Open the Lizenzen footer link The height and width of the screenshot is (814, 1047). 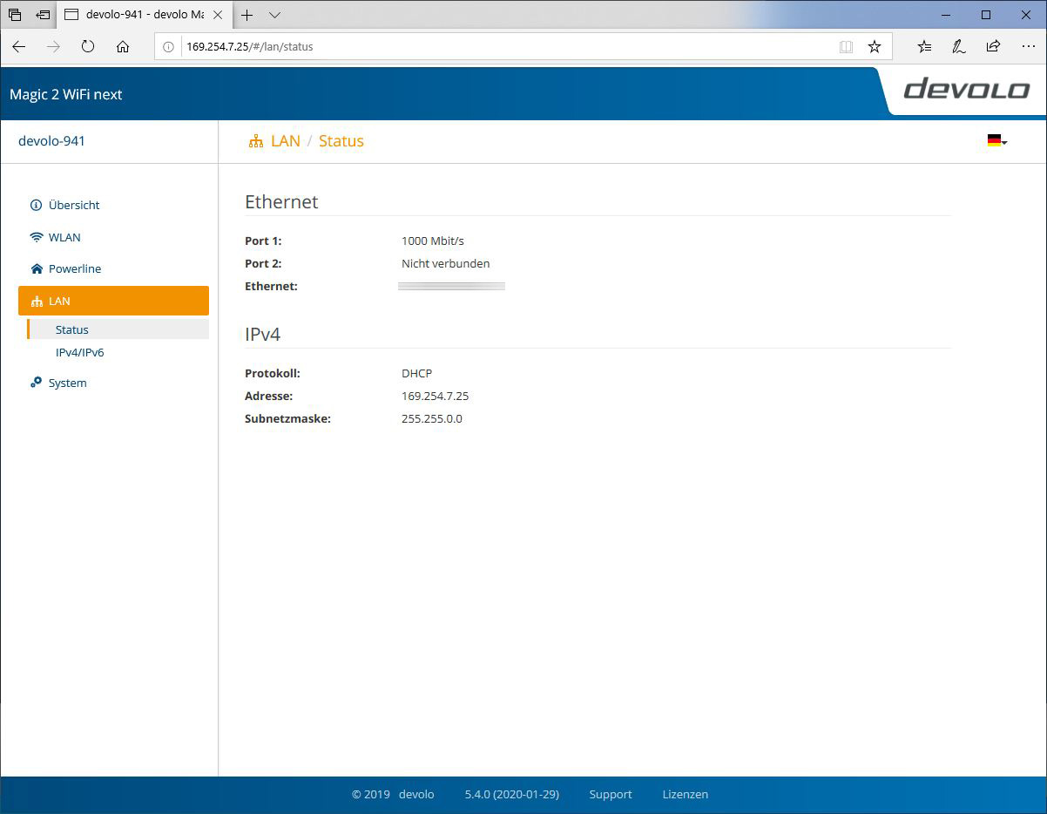(686, 794)
